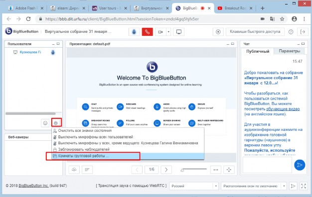The height and width of the screenshot is (197, 312).
Task: Click users list horizontal scrollbar
Action: pos(30,113)
